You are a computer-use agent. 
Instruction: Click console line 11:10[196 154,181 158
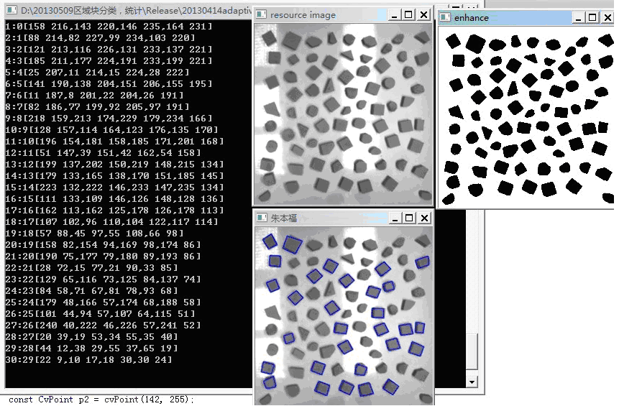pos(114,142)
